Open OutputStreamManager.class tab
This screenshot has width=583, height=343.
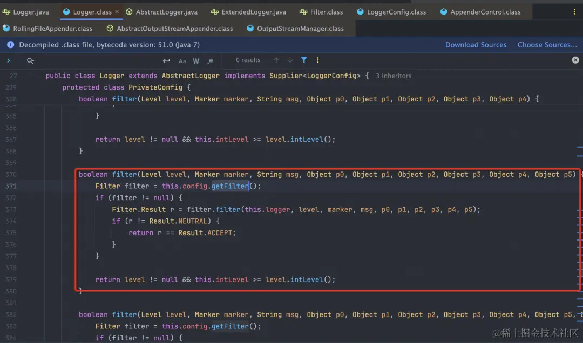pos(296,28)
